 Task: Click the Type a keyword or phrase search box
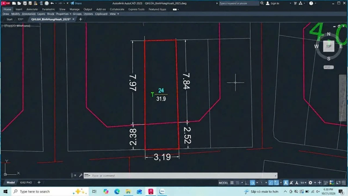(239, 3)
